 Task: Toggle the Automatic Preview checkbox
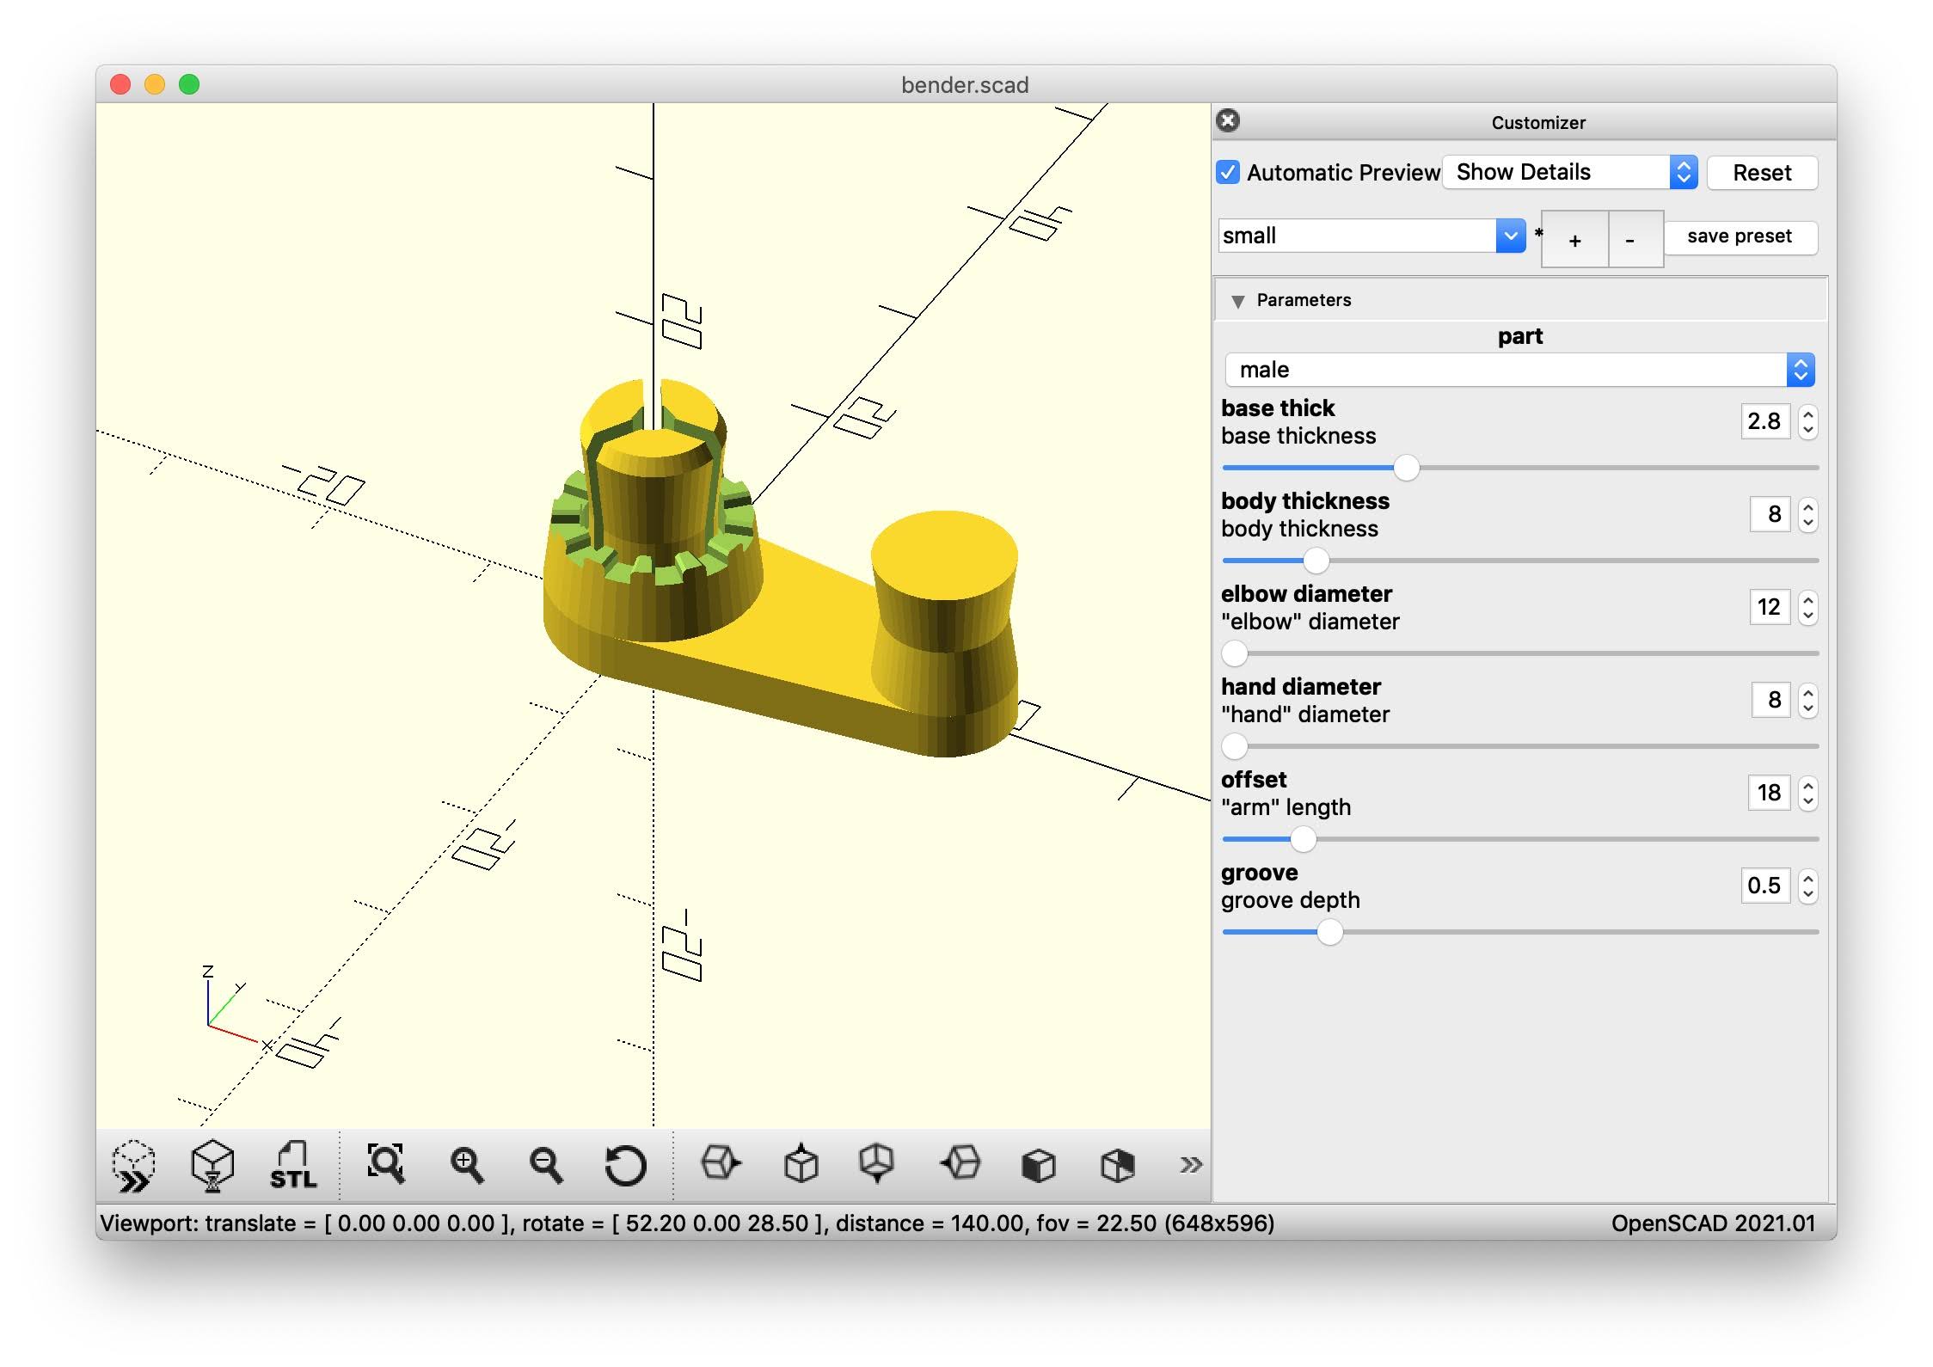[x=1228, y=172]
